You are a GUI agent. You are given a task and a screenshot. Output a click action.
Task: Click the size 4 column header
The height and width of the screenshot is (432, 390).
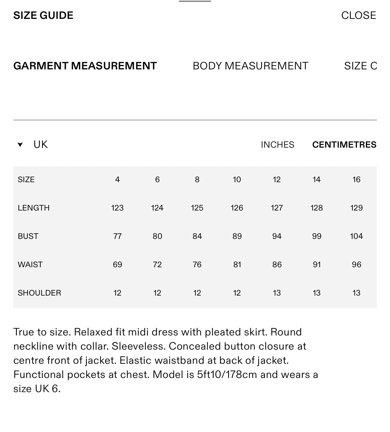pos(117,180)
